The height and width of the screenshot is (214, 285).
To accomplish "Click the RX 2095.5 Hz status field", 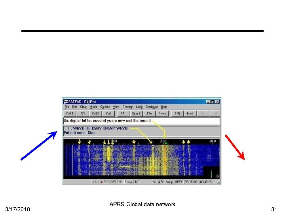I will [x=112, y=182].
